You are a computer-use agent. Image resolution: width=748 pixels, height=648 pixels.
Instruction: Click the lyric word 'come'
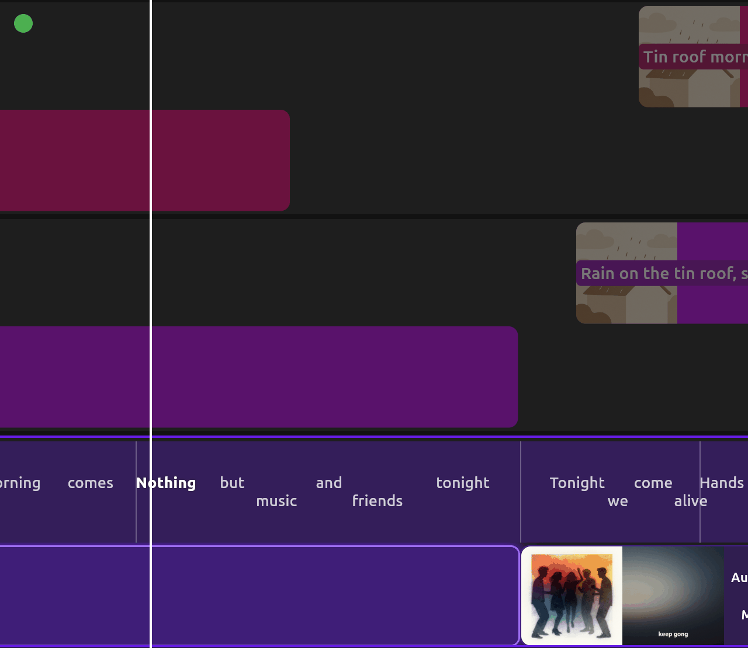[653, 483]
